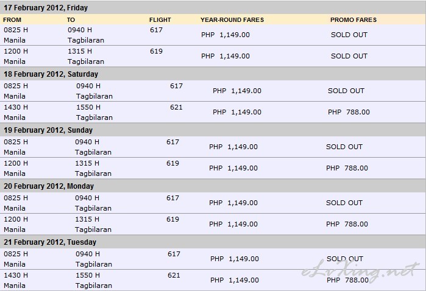
Task: Select the 19 February 2012, Sunday header
Action: click(x=48, y=130)
